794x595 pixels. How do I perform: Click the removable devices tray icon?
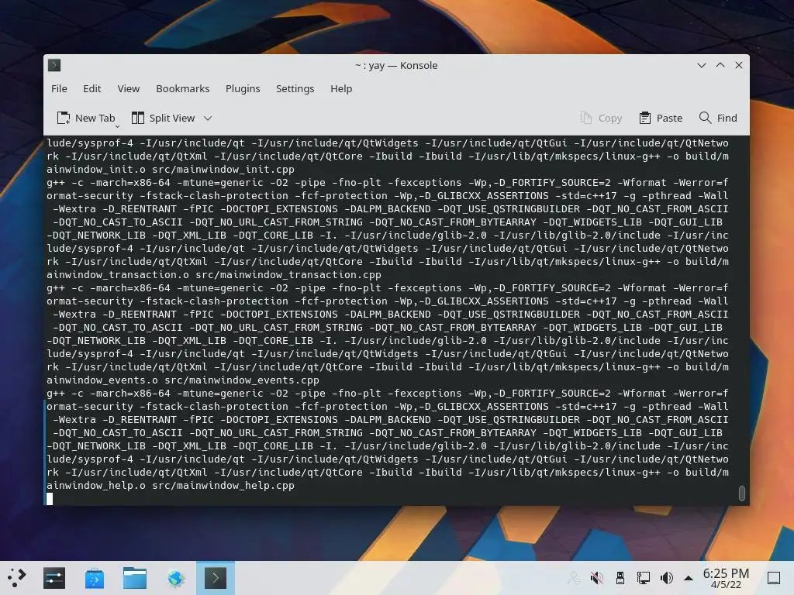pos(620,578)
